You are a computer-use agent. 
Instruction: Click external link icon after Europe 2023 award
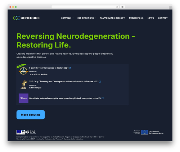100,82
